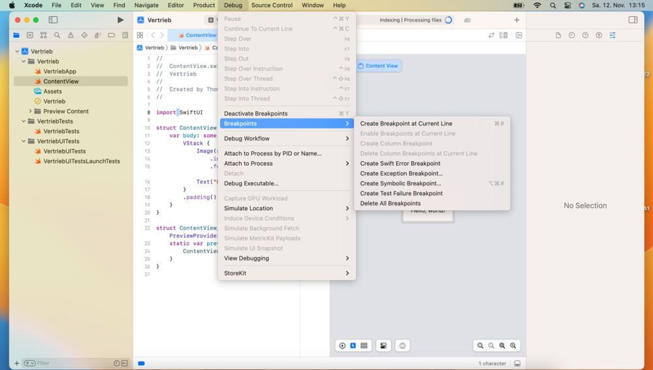Open the View Debugging submenu
Viewport: 653px width, 370px height.
coord(287,258)
